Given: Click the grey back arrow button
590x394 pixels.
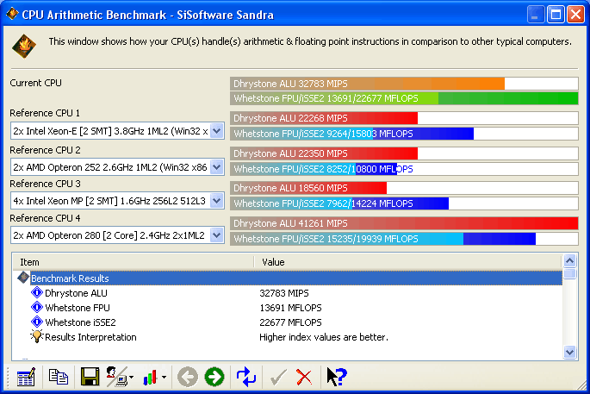Looking at the screenshot, I should [188, 377].
